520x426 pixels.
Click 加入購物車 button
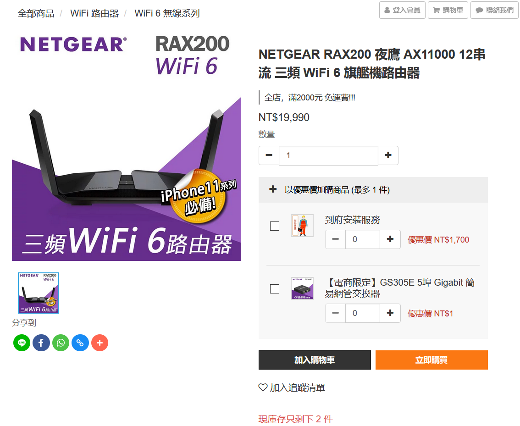tap(315, 360)
